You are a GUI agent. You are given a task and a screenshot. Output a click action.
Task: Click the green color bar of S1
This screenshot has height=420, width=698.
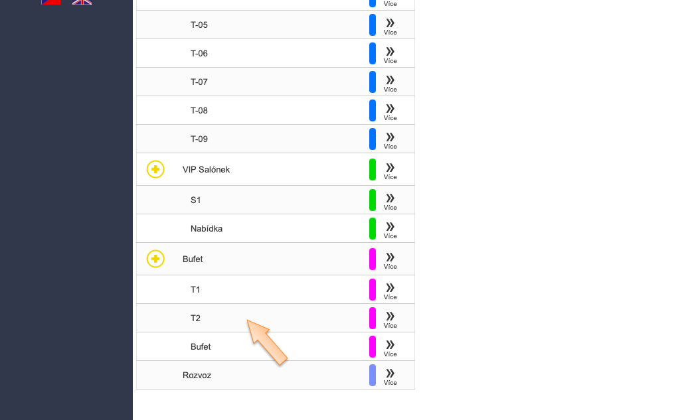click(373, 200)
